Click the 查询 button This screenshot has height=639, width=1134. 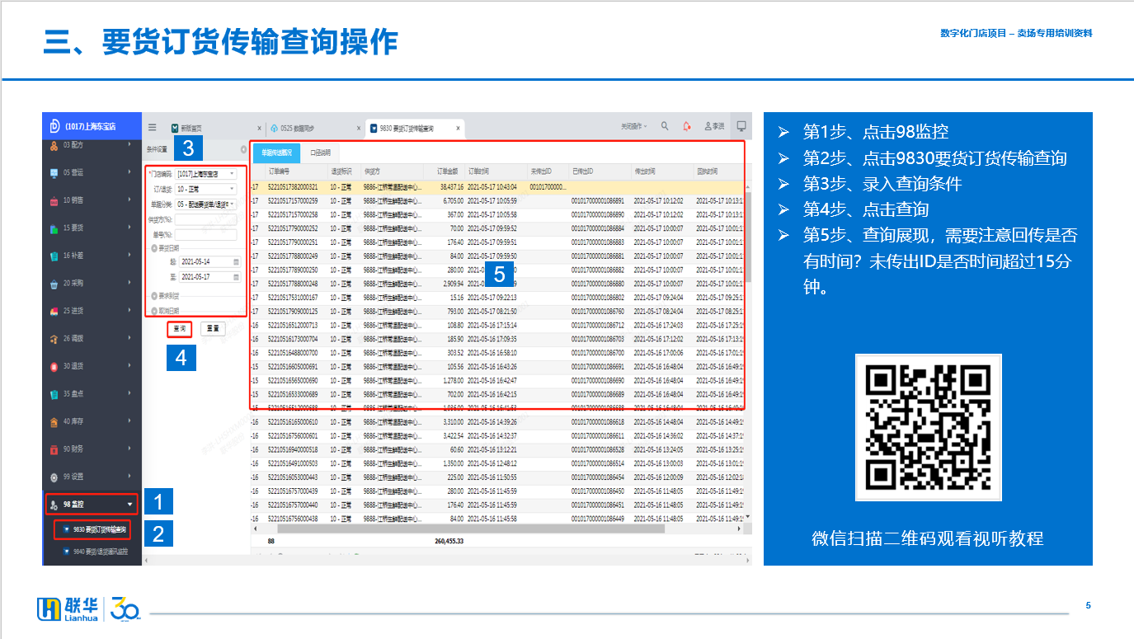click(179, 328)
